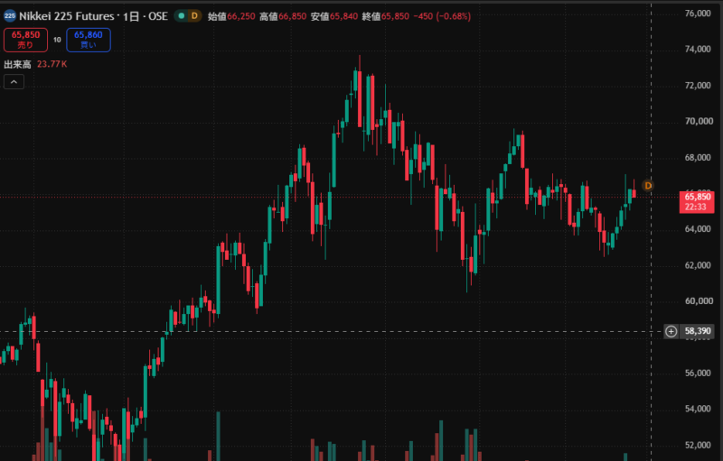Click the 72,000 price axis label
This screenshot has width=723, height=461.
(x=697, y=86)
